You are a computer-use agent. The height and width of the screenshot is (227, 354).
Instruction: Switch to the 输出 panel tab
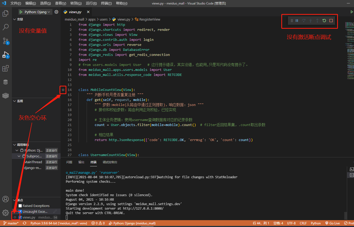click(x=81, y=162)
